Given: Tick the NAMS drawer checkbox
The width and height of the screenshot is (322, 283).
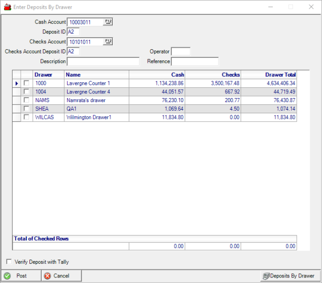Looking at the screenshot, I should click(x=26, y=101).
